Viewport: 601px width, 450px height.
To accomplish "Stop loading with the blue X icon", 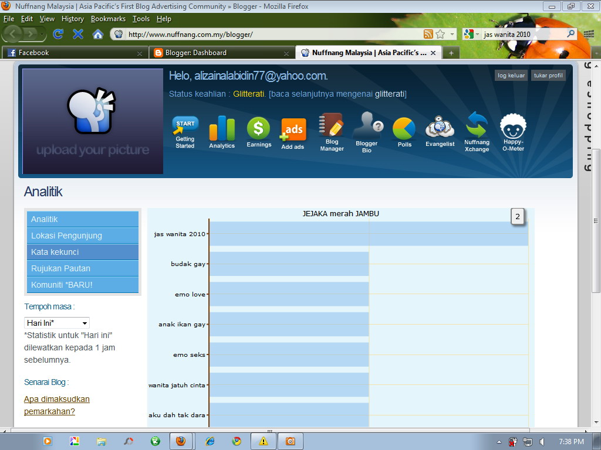I will [78, 34].
